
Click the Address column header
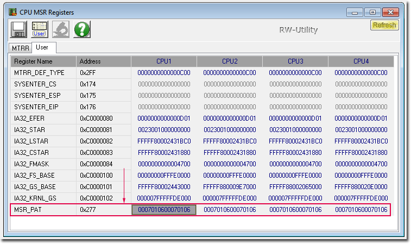point(104,61)
